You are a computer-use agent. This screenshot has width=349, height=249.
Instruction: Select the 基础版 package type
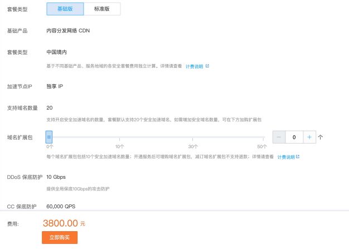(65, 9)
